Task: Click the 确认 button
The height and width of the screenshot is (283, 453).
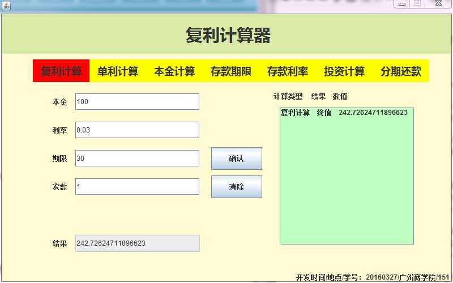Action: point(237,158)
